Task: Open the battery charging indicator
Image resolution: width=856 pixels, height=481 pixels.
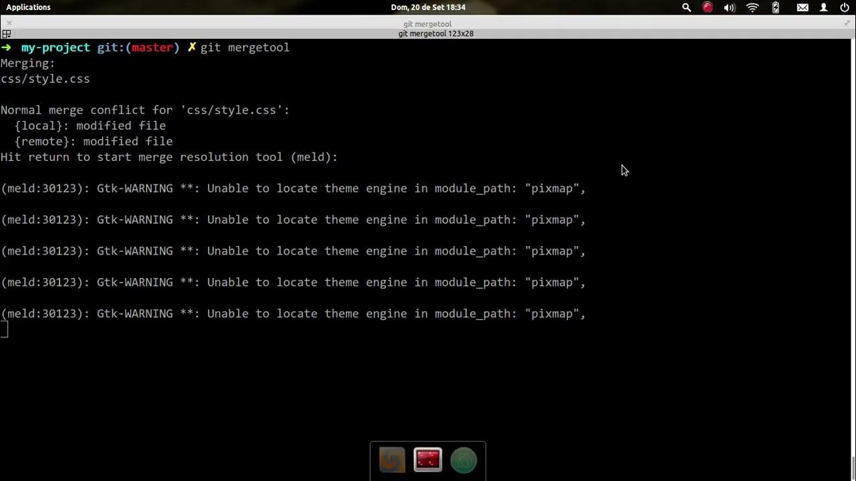Action: tap(776, 7)
